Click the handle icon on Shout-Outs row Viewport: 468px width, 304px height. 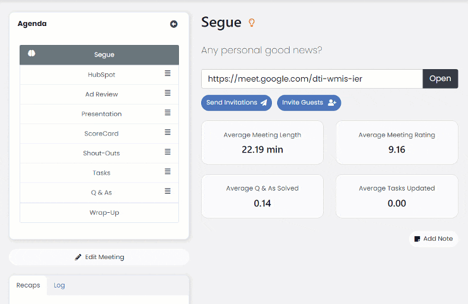pyautogui.click(x=168, y=153)
